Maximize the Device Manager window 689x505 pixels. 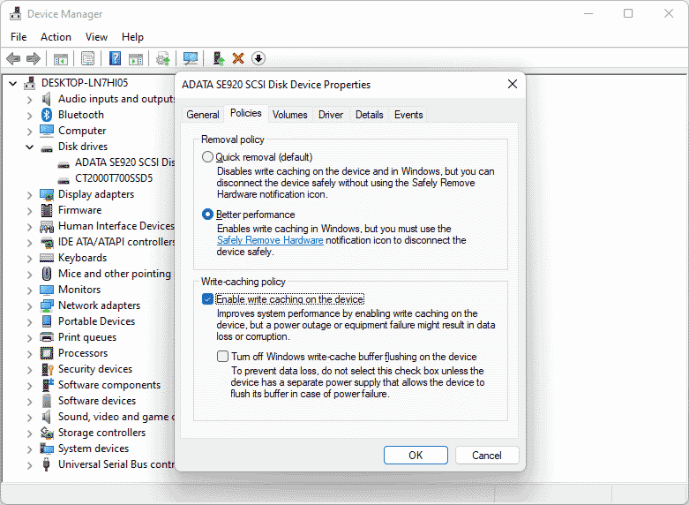coord(628,13)
